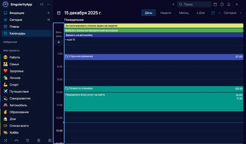This screenshot has height=144, width=246.
Task: Click the Мои проекты section header
Action: [11, 50]
